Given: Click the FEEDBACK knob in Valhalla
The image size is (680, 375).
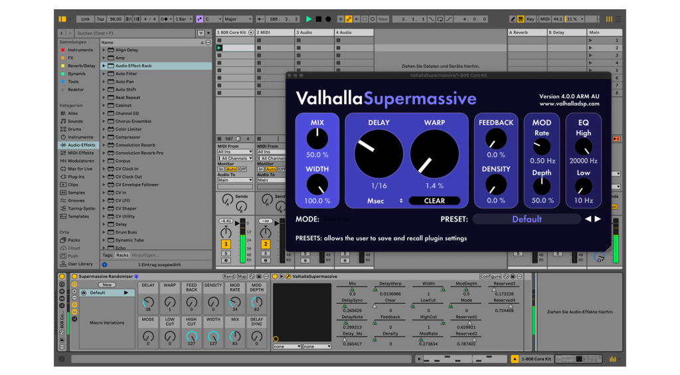Looking at the screenshot, I should (x=495, y=139).
